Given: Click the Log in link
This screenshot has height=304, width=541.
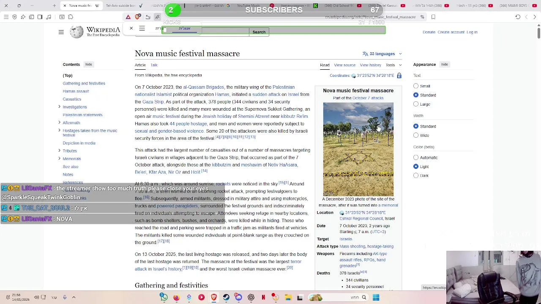Looking at the screenshot, I should [472, 32].
